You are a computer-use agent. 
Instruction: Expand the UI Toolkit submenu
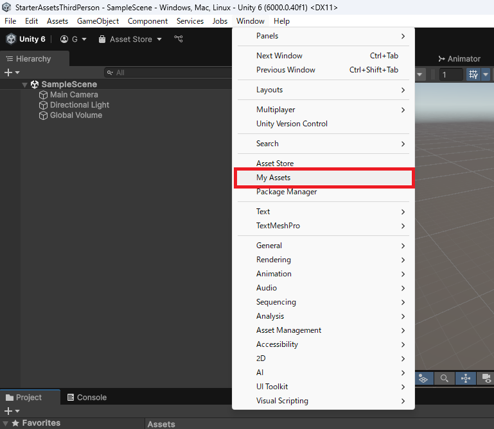click(323, 387)
